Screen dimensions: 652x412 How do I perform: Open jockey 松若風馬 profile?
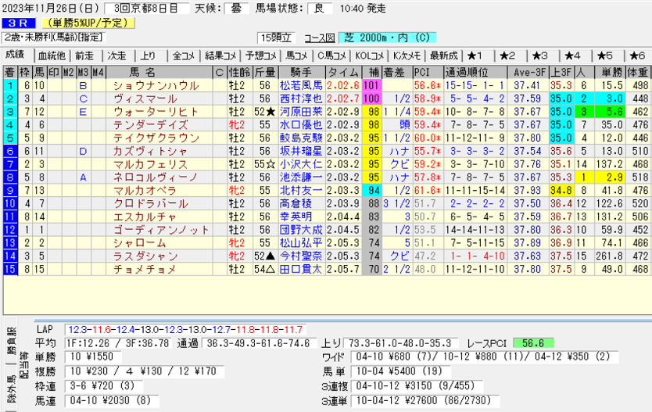point(301,85)
